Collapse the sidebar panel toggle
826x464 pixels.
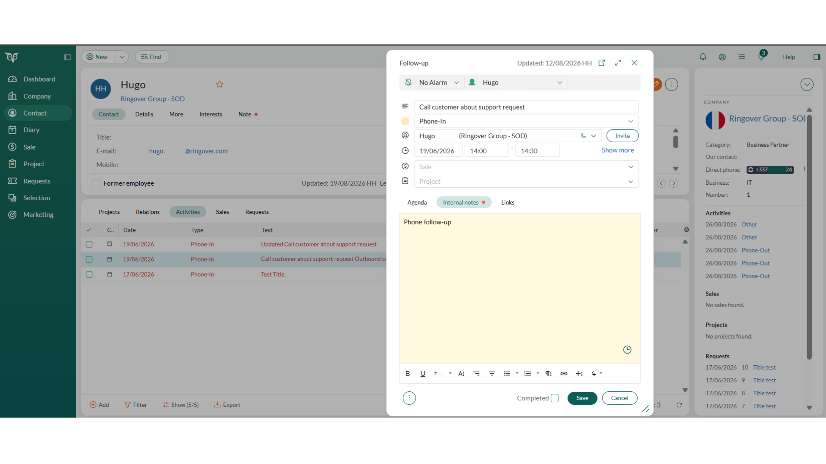coord(68,57)
